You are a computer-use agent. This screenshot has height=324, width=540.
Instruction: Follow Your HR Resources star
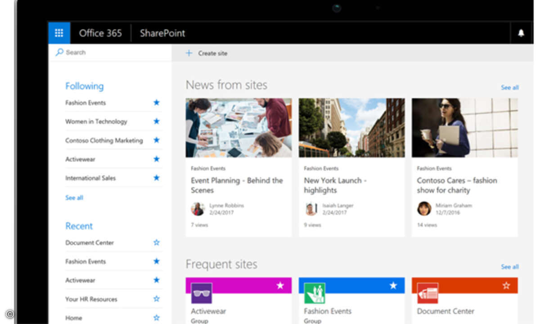[x=157, y=299]
